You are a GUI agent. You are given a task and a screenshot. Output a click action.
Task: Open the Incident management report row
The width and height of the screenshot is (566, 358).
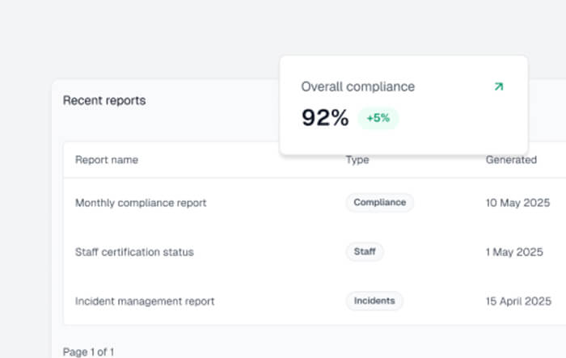pos(315,301)
